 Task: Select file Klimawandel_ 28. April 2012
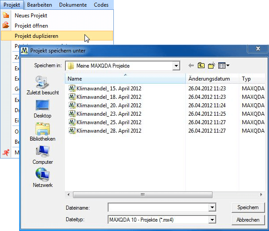click(x=109, y=131)
